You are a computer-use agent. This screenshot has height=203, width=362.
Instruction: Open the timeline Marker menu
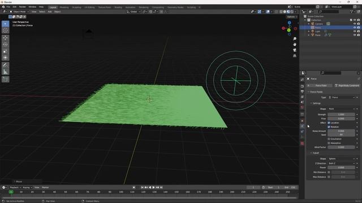point(45,187)
